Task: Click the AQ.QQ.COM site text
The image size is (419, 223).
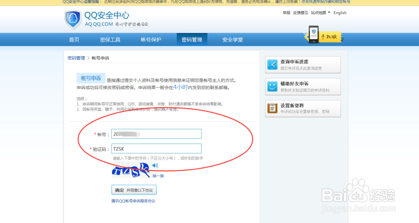Action: [x=99, y=24]
